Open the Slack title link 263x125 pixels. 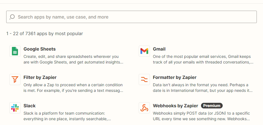pyautogui.click(x=30, y=106)
